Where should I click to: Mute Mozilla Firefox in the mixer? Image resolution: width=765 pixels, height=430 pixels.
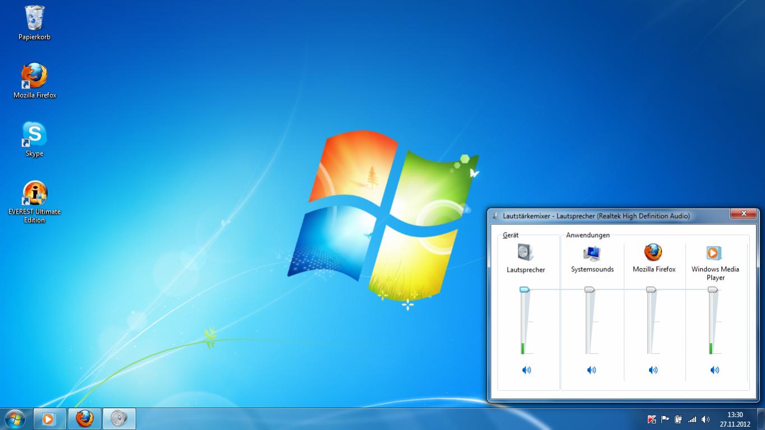click(x=653, y=370)
